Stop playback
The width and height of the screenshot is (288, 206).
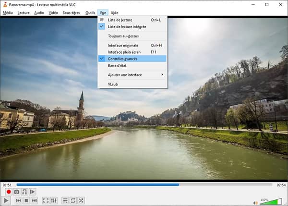click(26, 201)
